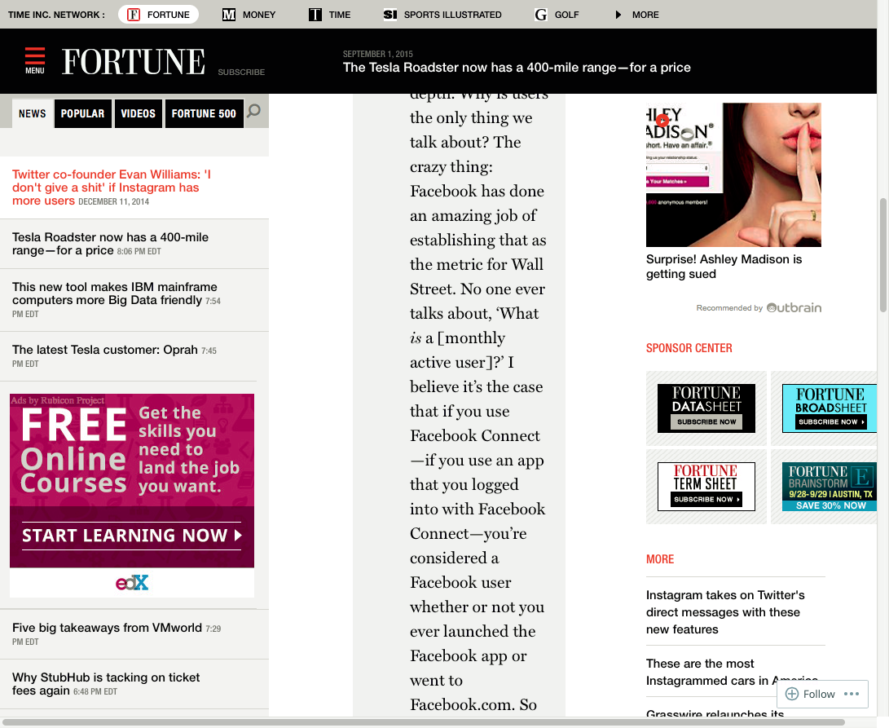
Task: Open IBM mainframe Big Data story
Action: coord(117,300)
